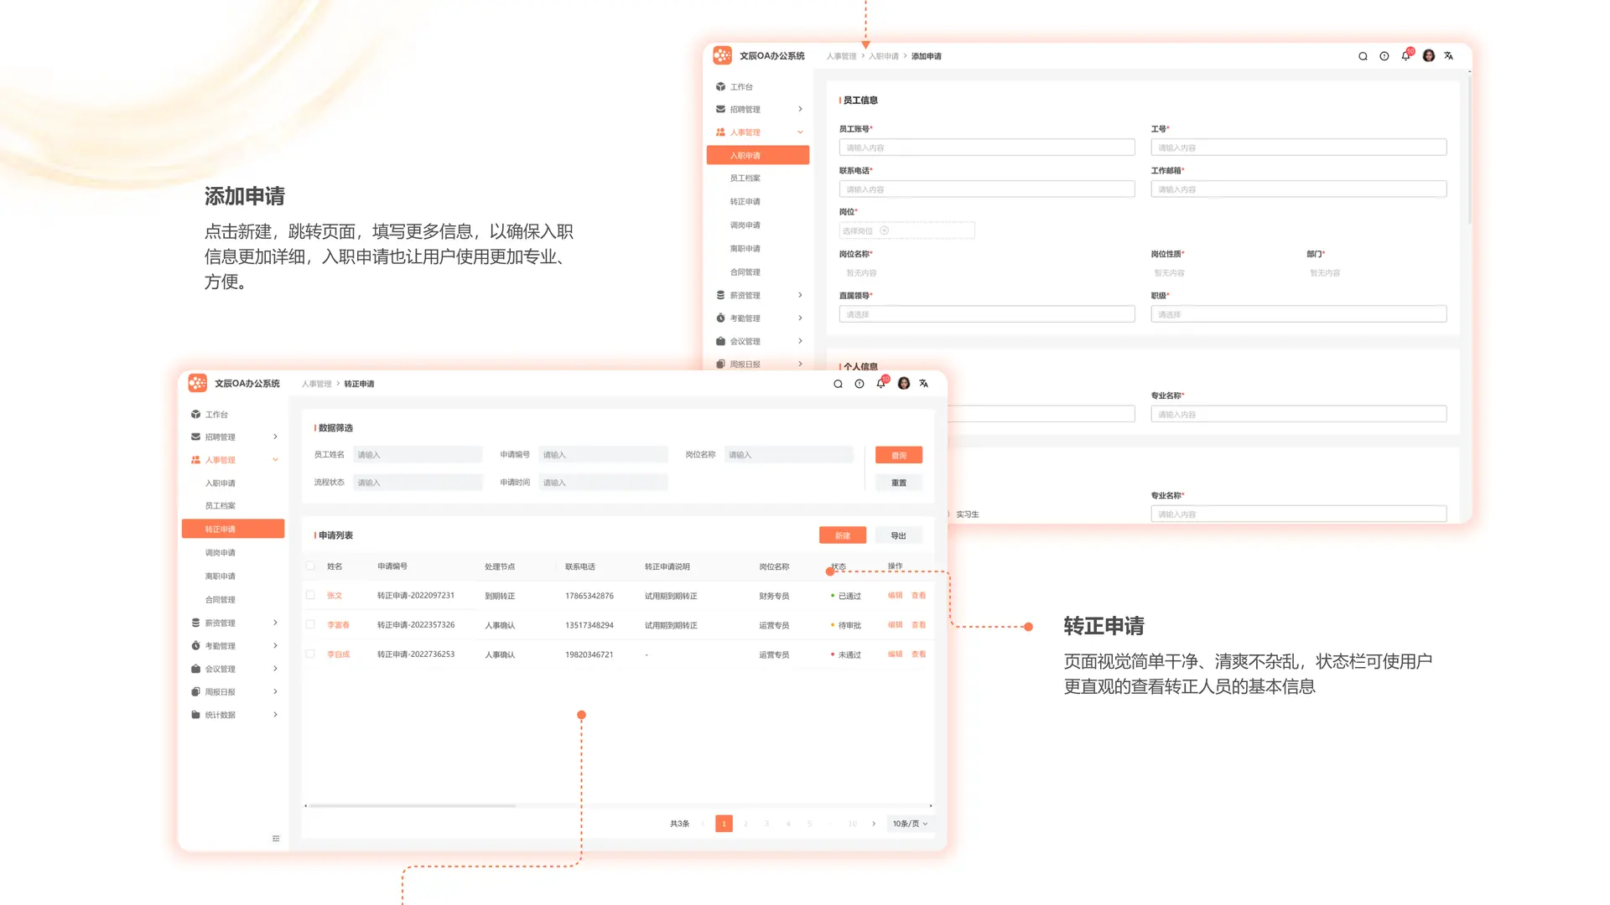
Task: Click help icon in 添加申请 window header
Action: click(1384, 56)
